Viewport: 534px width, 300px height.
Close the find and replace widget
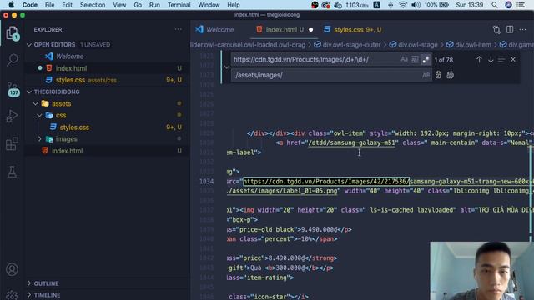pyautogui.click(x=513, y=59)
